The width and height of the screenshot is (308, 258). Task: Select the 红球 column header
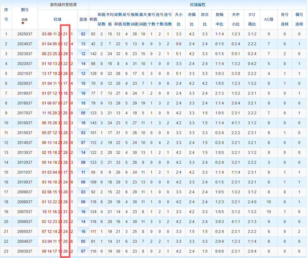tap(57, 19)
